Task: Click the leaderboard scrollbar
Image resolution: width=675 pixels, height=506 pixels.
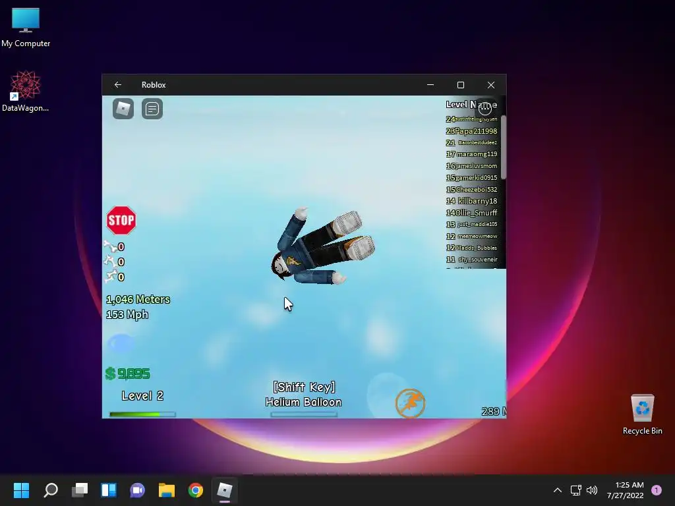Action: 503,147
